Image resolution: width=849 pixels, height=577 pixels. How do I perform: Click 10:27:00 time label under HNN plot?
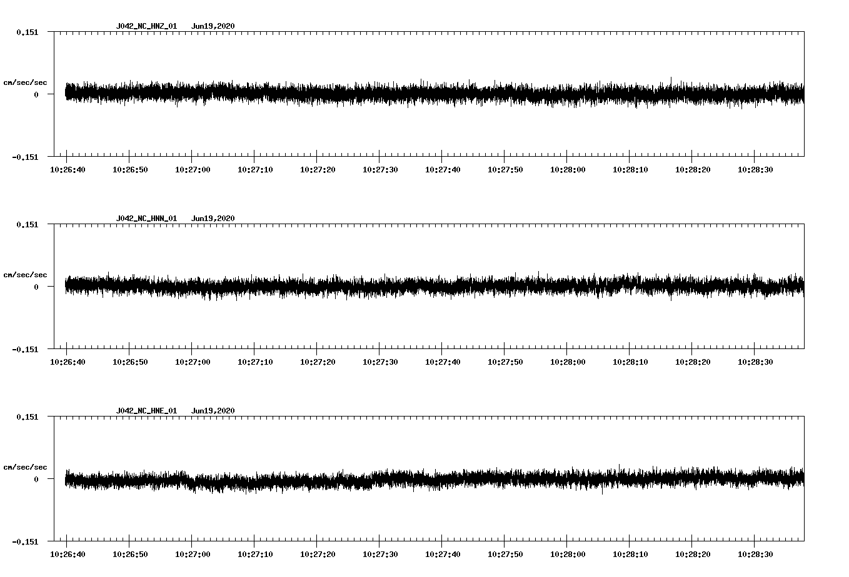193,362
